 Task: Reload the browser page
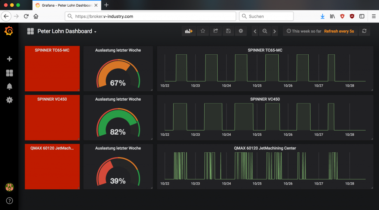click(26, 16)
